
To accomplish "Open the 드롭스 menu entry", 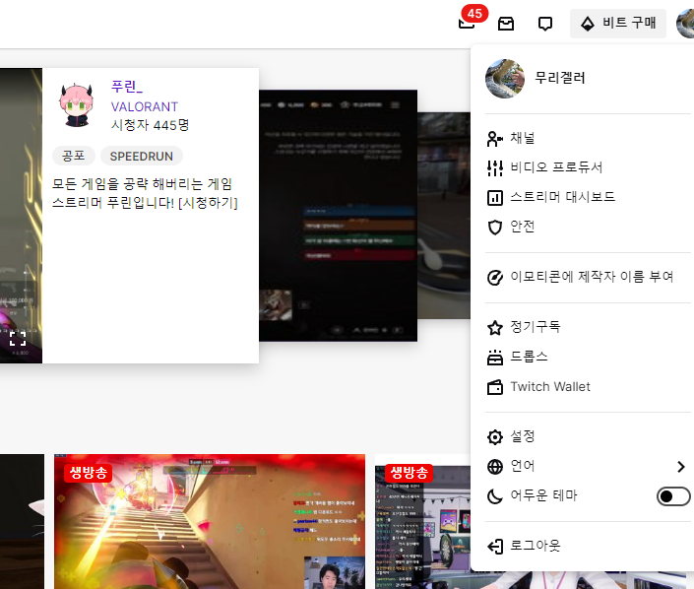I will point(588,357).
